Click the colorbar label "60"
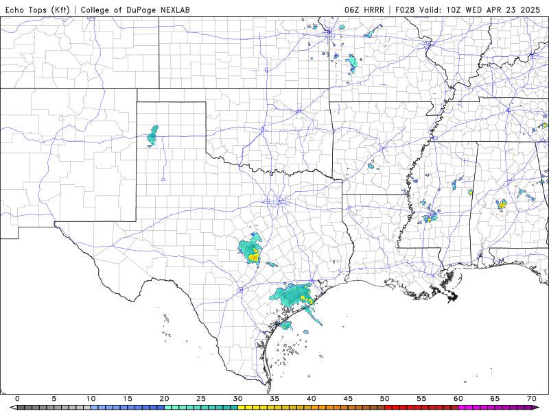Screen dimensions: 549x411 click(458, 399)
